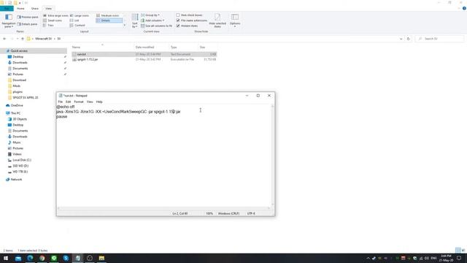Image resolution: width=467 pixels, height=263 pixels.
Task: Open plugins folder in Quick access
Action: tap(18, 92)
